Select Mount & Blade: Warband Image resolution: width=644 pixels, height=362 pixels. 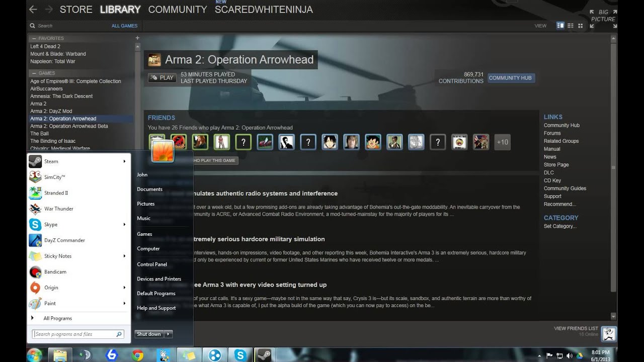(58, 54)
